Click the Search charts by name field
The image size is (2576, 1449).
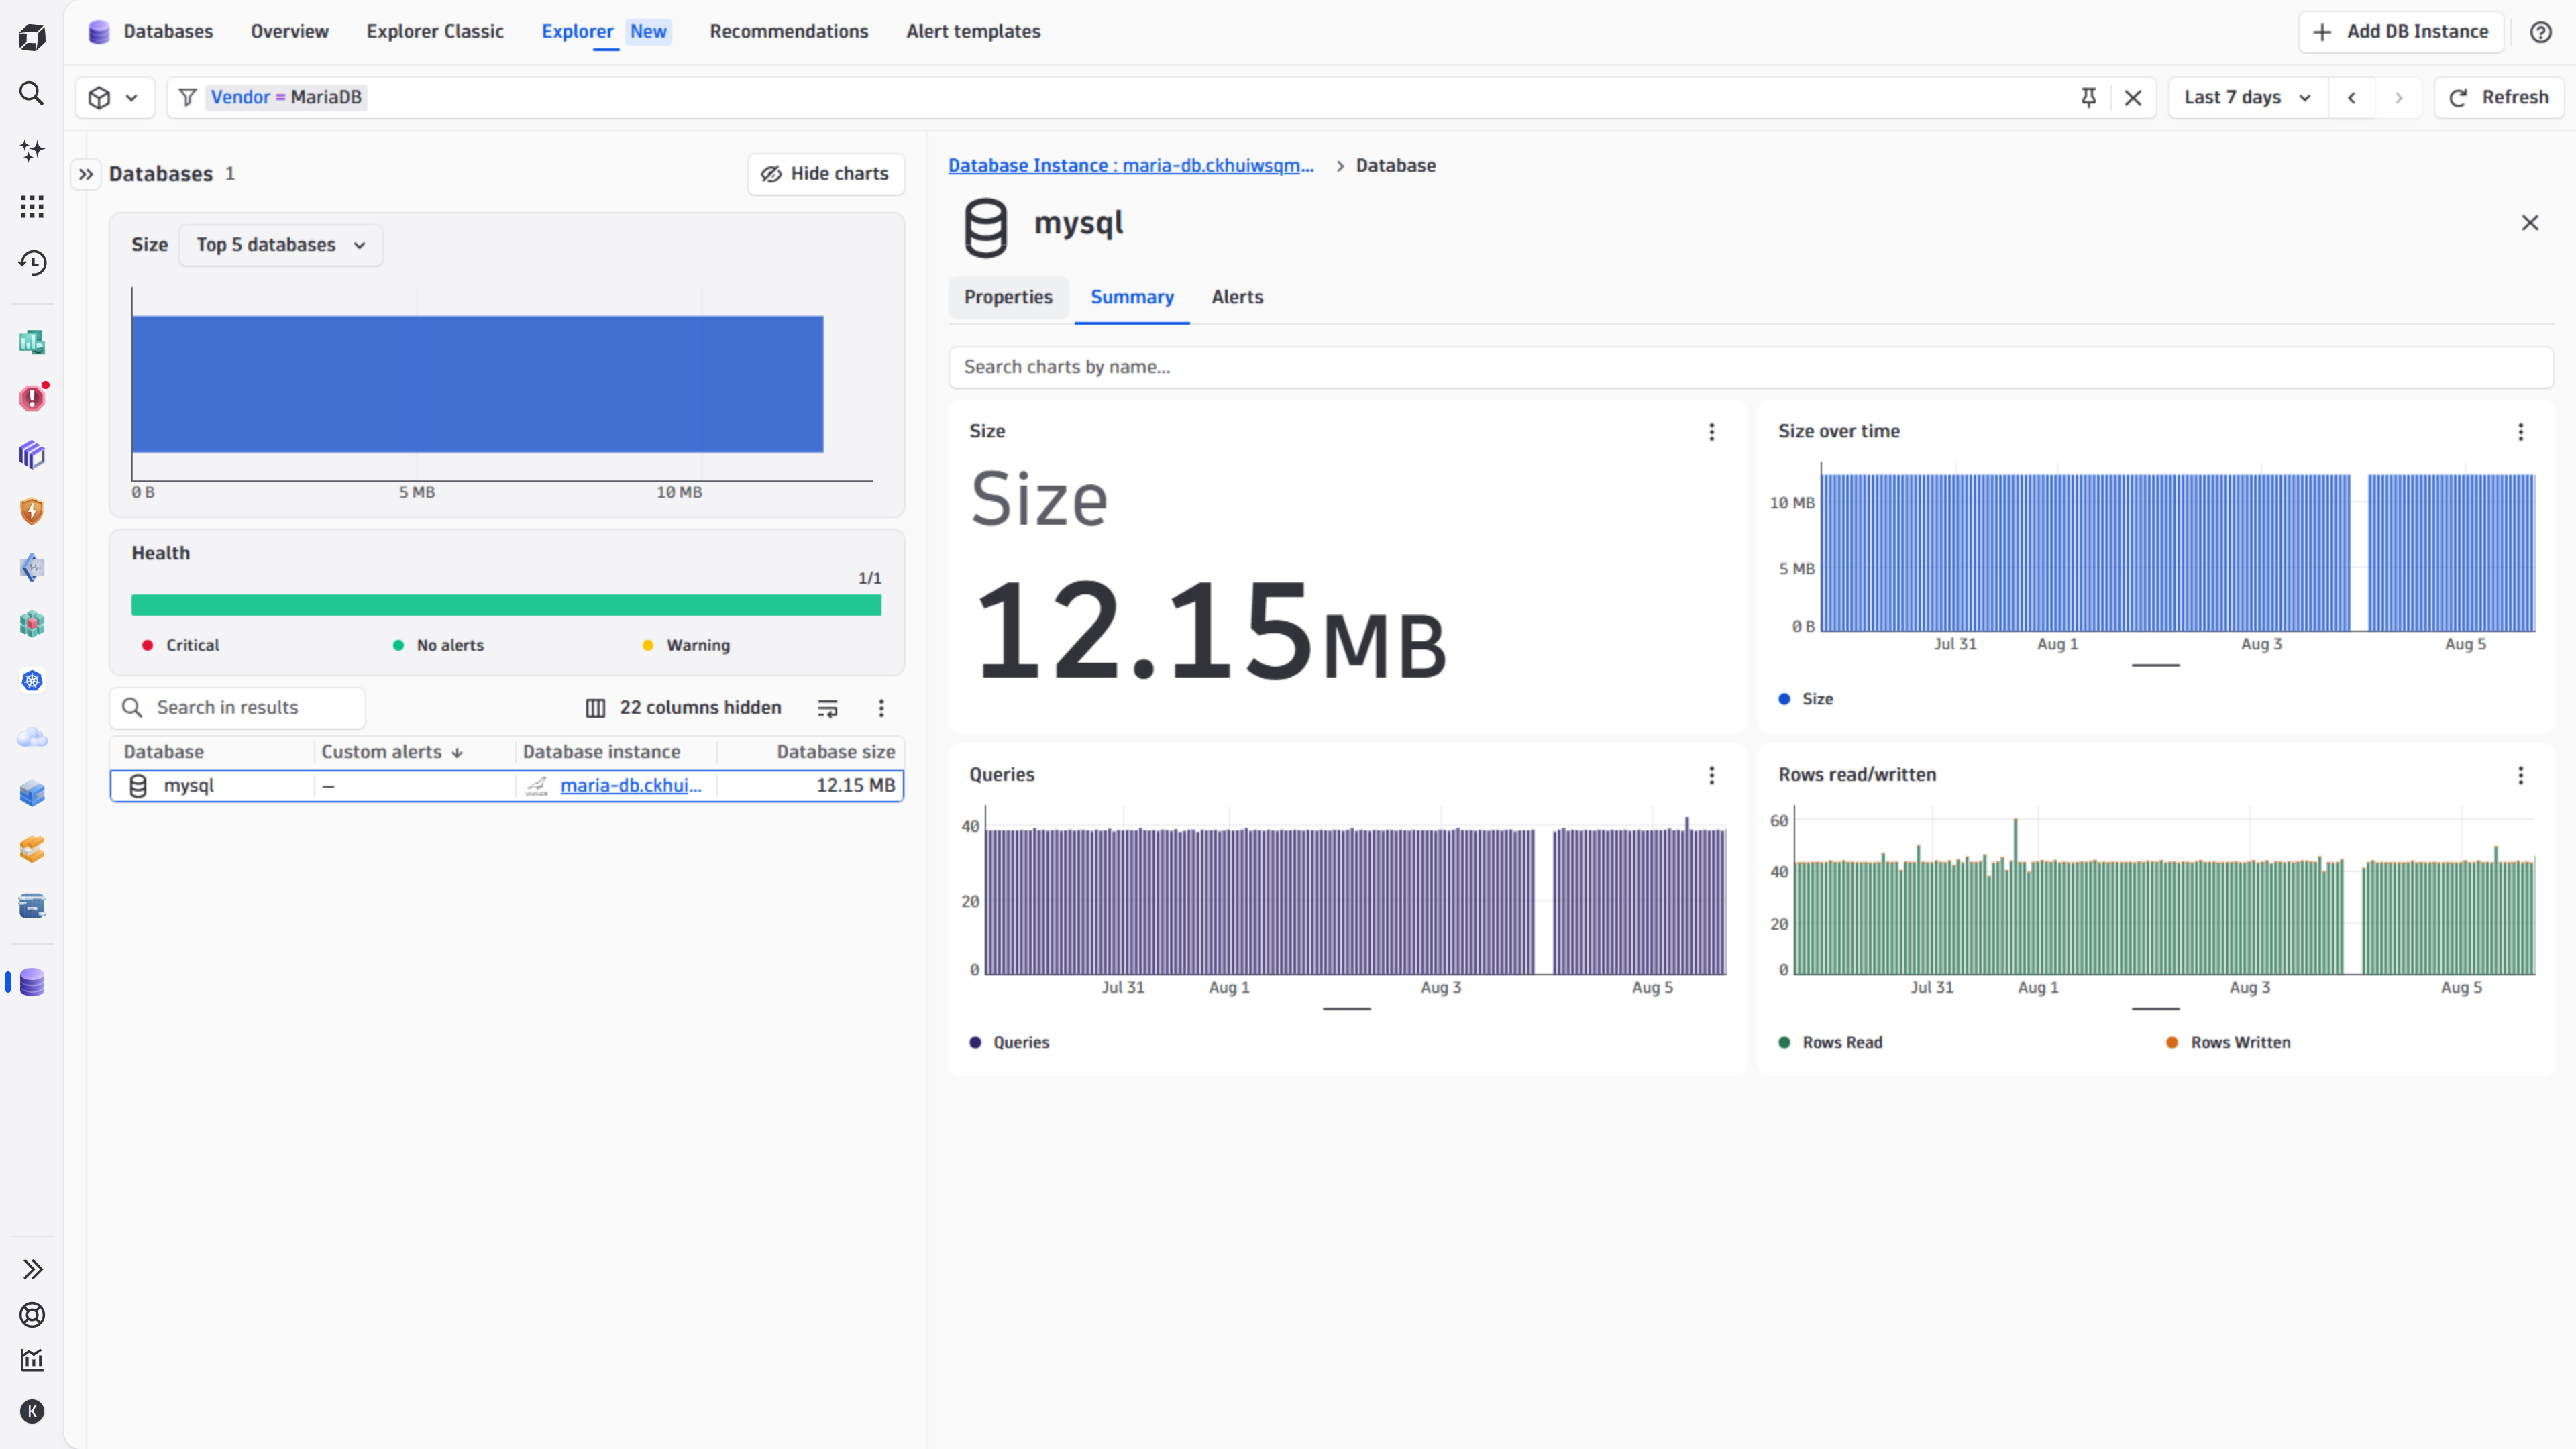pos(1750,367)
